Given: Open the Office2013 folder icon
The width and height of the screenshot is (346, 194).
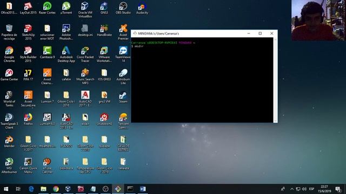Looking at the screenshot, I should point(9,9).
